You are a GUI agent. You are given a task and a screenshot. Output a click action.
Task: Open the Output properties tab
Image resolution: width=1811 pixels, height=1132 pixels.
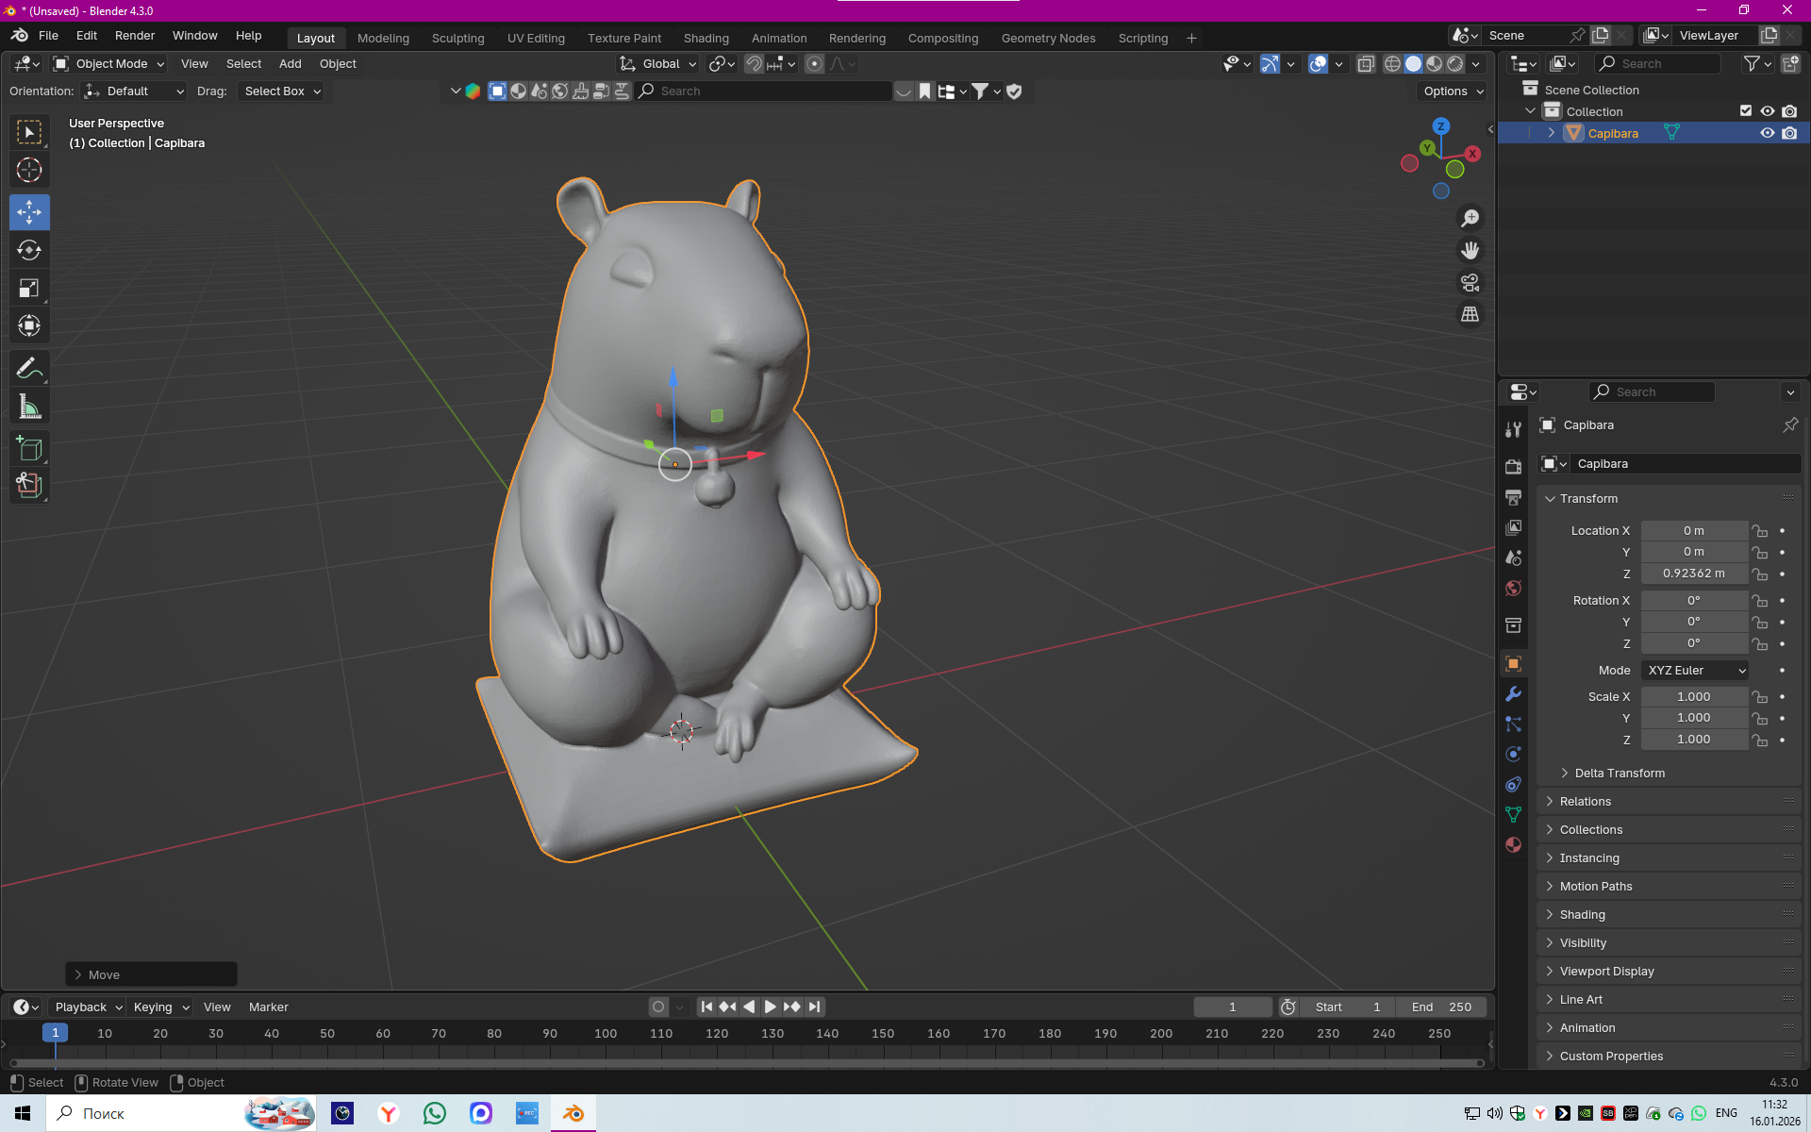pyautogui.click(x=1513, y=497)
